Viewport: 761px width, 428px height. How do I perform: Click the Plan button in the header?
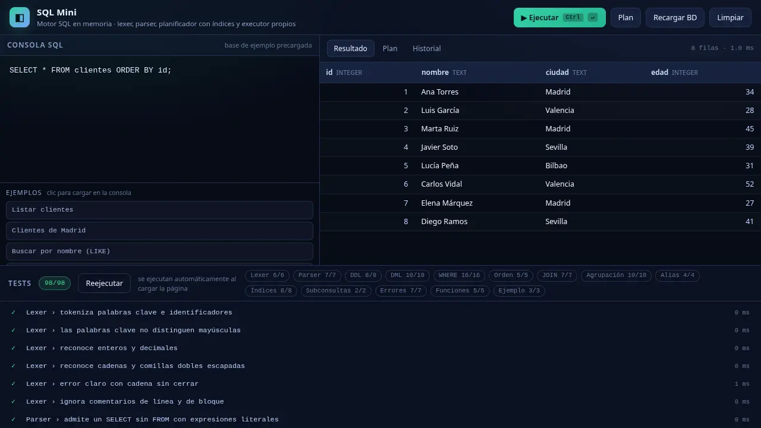tap(625, 18)
